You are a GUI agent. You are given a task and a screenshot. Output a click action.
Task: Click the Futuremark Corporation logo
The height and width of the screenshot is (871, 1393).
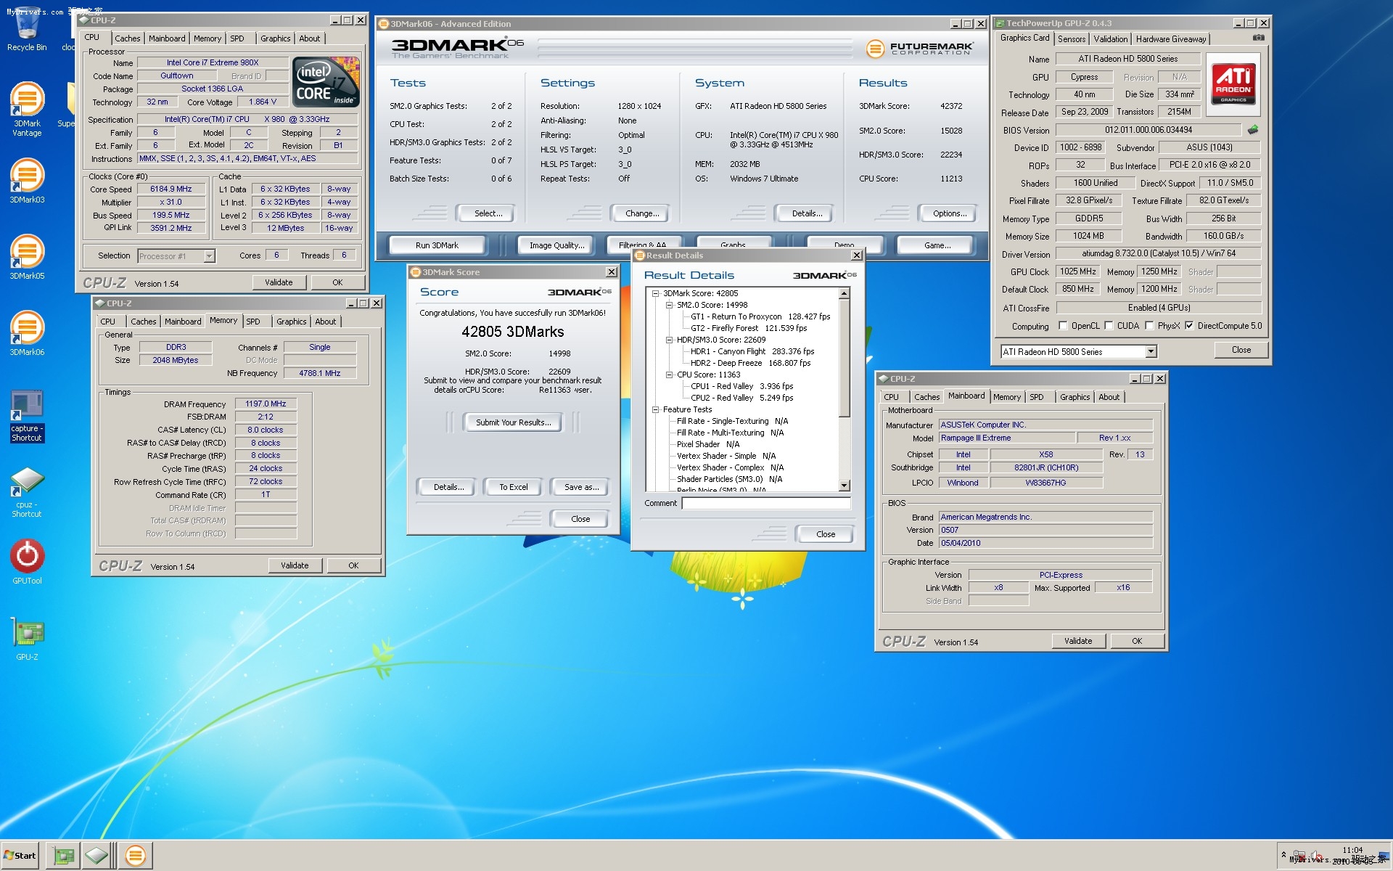919,49
